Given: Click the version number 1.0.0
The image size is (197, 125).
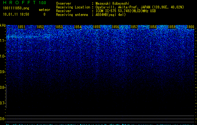Looking at the screenshot, I should click(43, 3).
